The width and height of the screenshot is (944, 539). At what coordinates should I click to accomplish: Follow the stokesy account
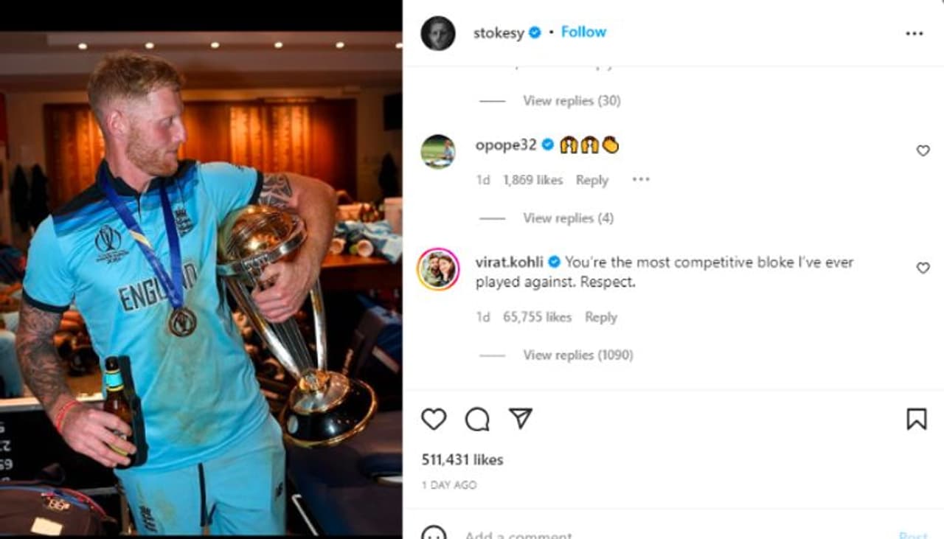click(583, 32)
